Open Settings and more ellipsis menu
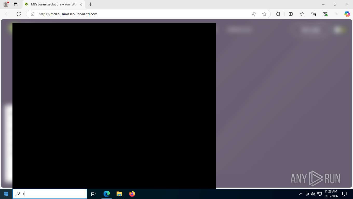Screen dimensions: 353x199 (336, 14)
